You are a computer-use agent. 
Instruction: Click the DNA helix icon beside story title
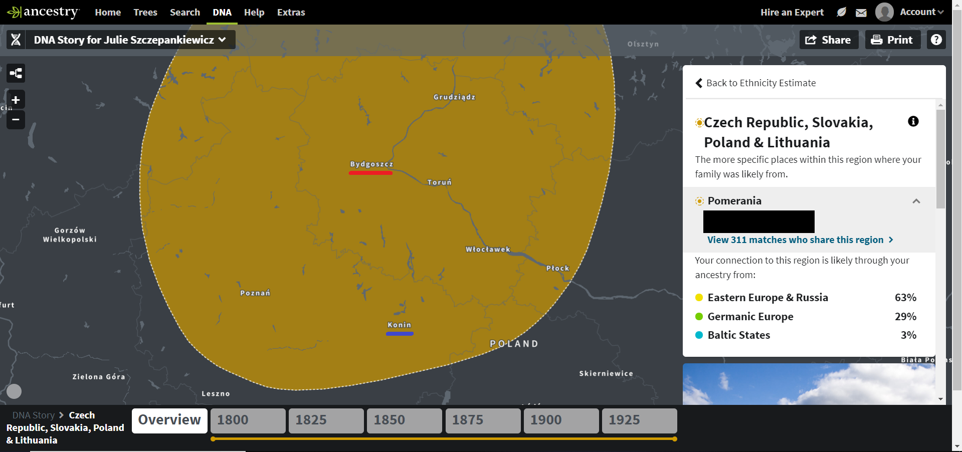pyautogui.click(x=16, y=40)
